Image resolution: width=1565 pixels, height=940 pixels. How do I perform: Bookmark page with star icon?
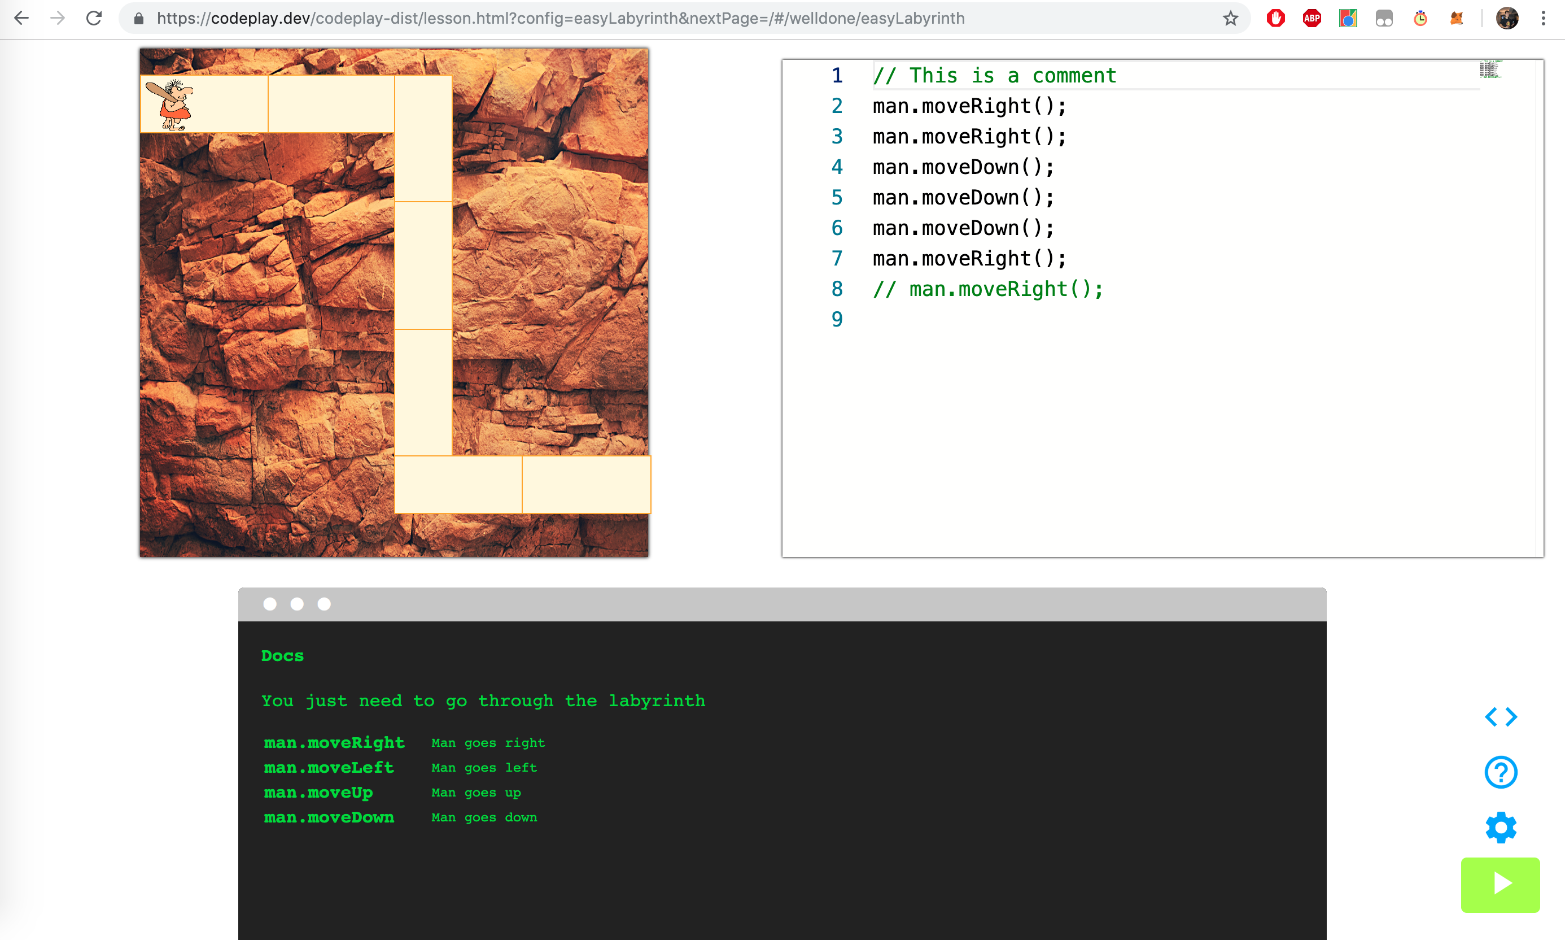1230,19
